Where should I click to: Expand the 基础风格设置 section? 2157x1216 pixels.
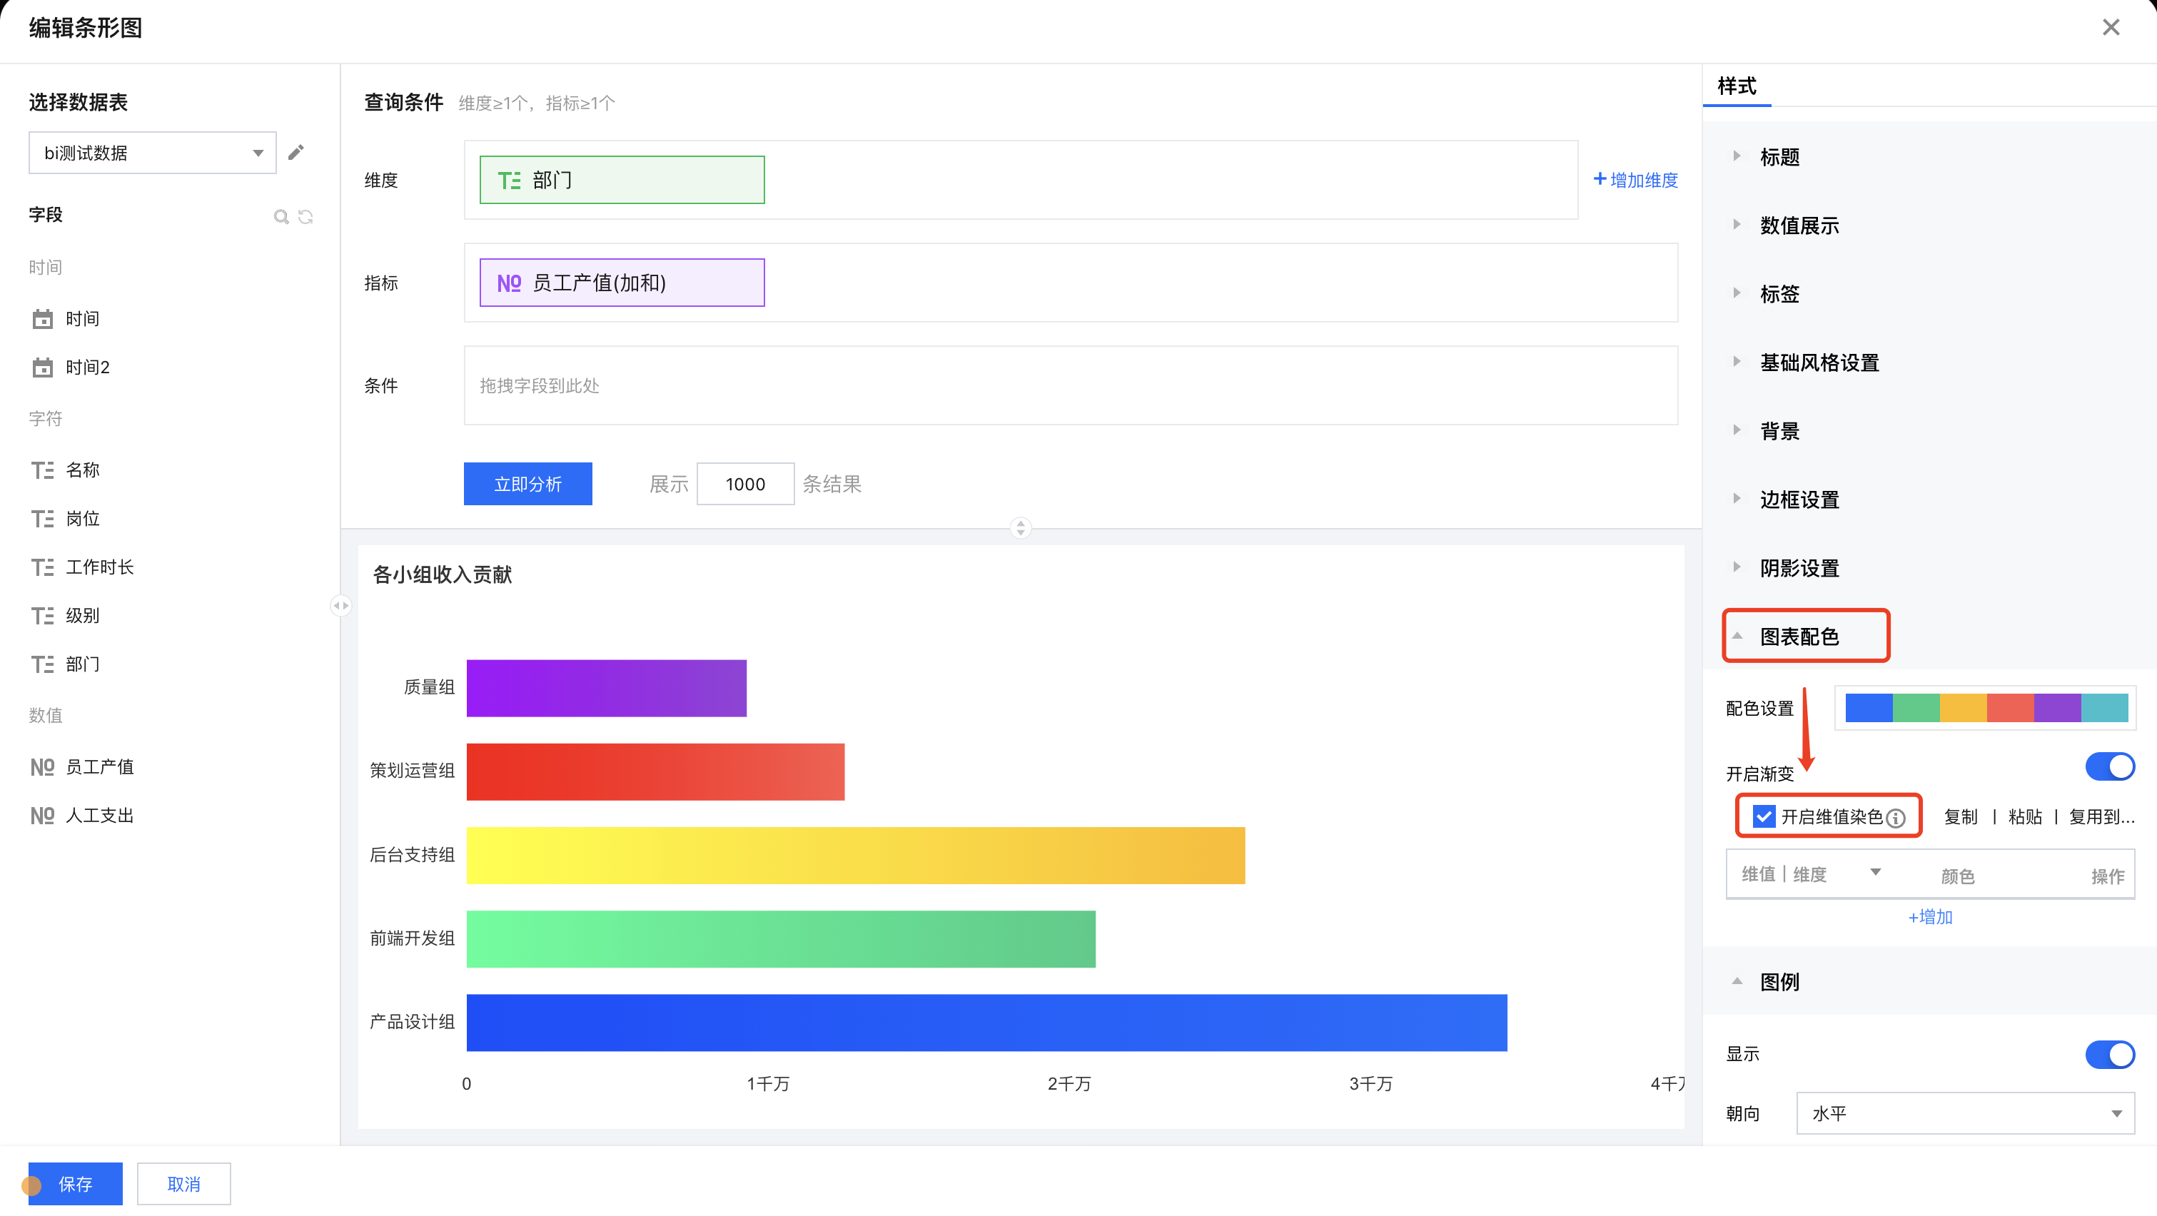pos(1819,363)
